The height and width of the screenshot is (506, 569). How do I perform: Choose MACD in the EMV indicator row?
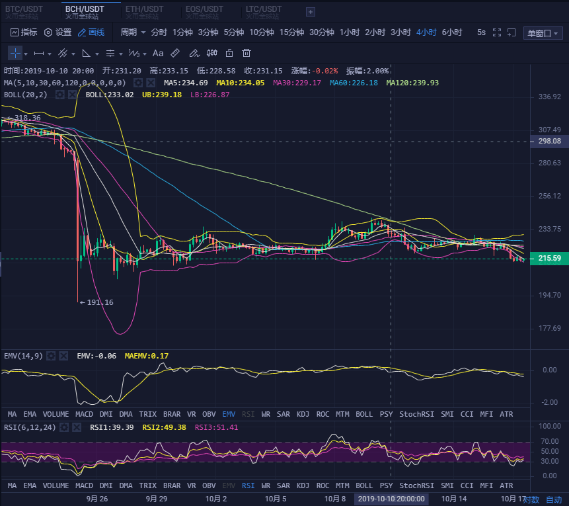pyautogui.click(x=84, y=414)
